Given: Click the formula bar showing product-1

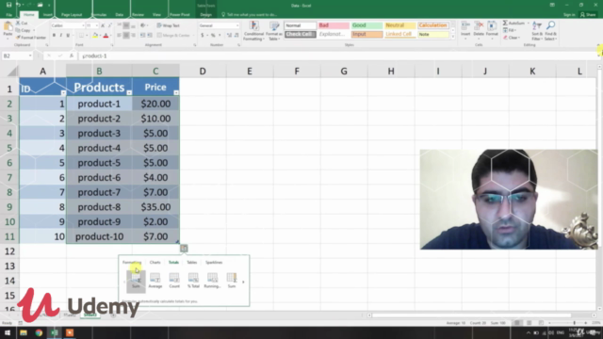Looking at the screenshot, I should (x=338, y=56).
